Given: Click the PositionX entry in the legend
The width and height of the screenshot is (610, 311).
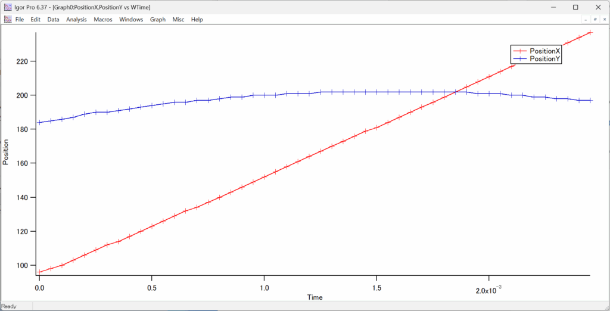Looking at the screenshot, I should [x=544, y=51].
